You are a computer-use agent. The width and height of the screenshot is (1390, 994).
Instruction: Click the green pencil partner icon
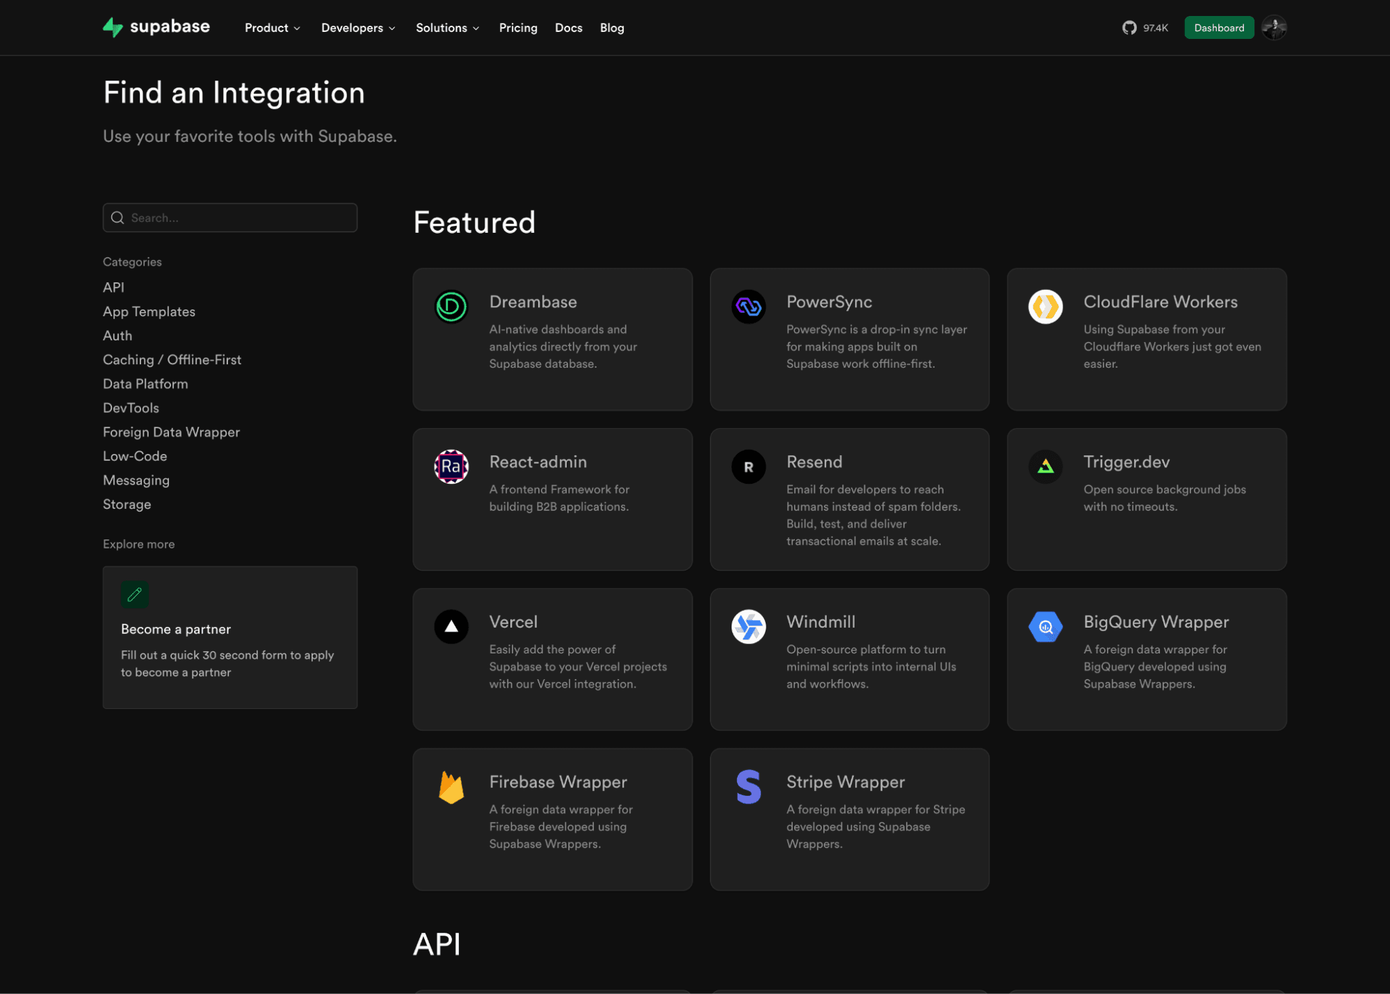tap(134, 594)
